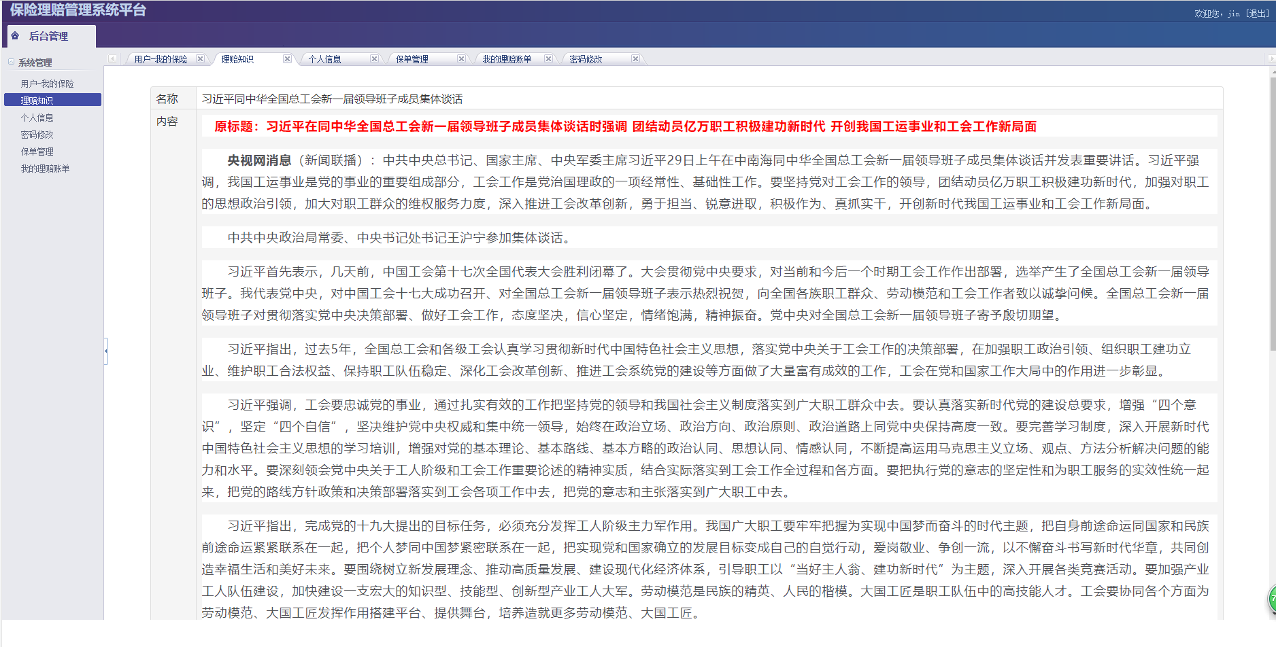This screenshot has width=1276, height=647.
Task: Collapse the left sidebar using the splitter handle
Action: [106, 351]
